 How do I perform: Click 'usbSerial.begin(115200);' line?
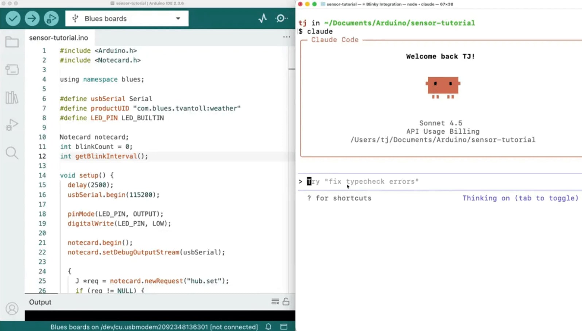(x=113, y=195)
